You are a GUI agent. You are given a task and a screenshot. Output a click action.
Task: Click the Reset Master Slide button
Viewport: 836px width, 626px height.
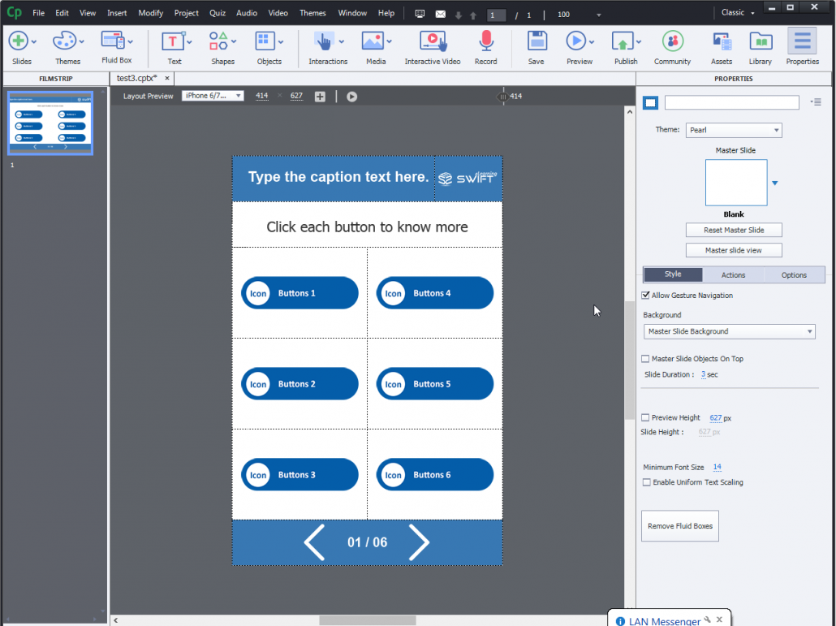click(734, 230)
